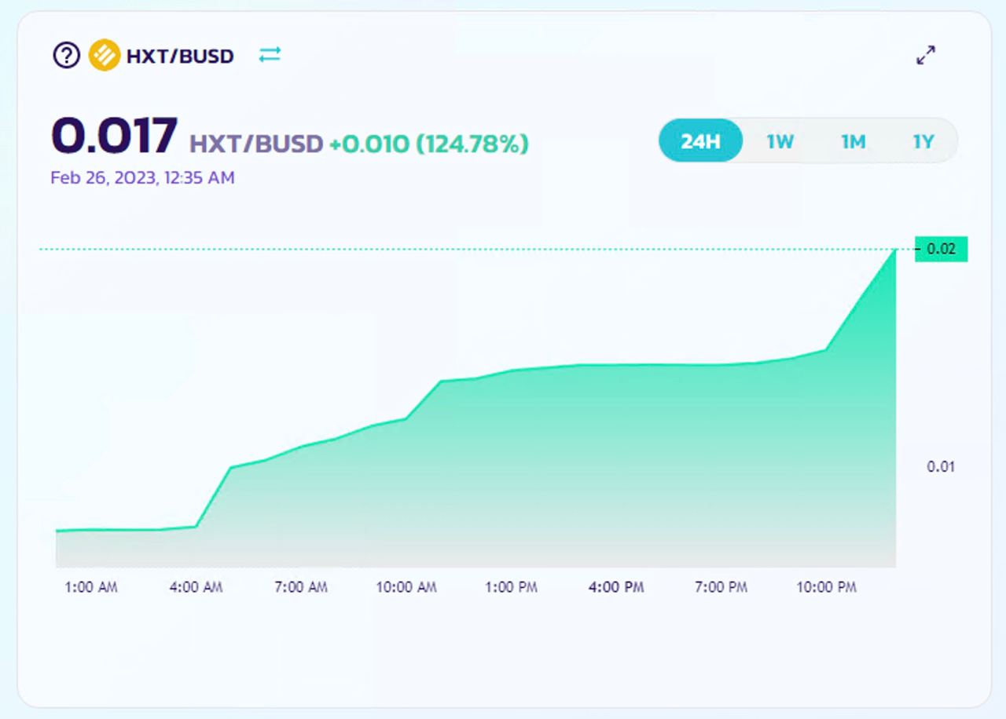
Task: Click the 0.017 price value
Action: [115, 135]
